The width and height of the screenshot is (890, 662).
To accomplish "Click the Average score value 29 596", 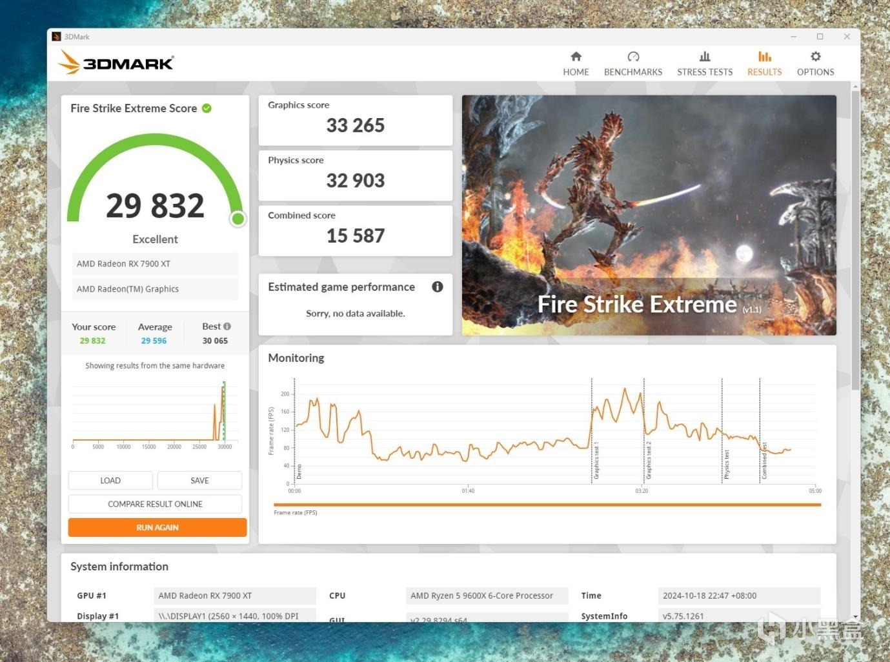I will tap(154, 341).
